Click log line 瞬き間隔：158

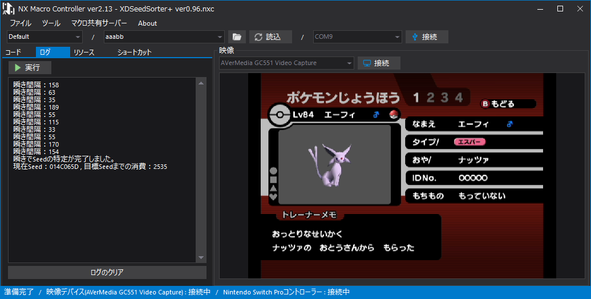[x=36, y=85]
